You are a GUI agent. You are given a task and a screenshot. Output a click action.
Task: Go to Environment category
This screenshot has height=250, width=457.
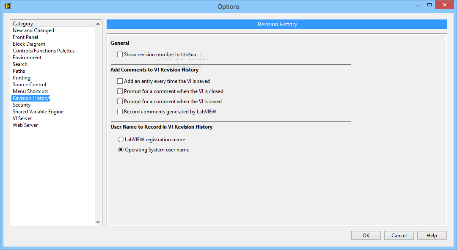pyautogui.click(x=27, y=58)
